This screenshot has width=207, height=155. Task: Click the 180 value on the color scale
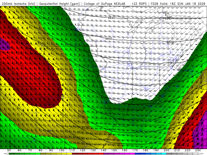(x=146, y=150)
